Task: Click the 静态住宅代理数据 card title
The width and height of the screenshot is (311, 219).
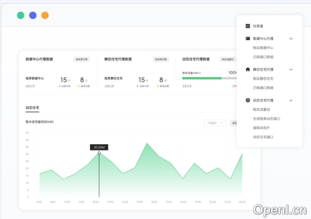Action: pyautogui.click(x=118, y=59)
